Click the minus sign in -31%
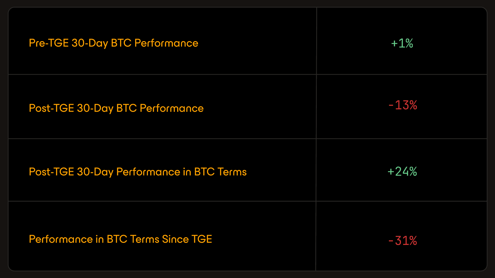This screenshot has height=278, width=495. pos(391,241)
